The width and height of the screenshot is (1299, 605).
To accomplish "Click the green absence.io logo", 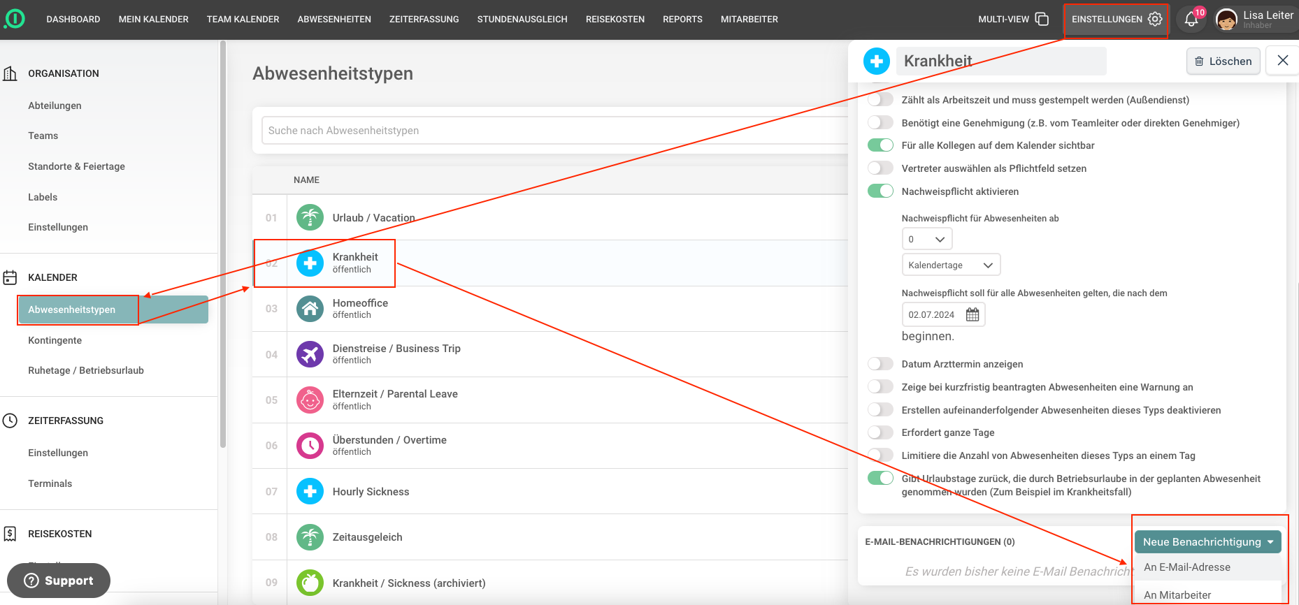I will [x=14, y=19].
